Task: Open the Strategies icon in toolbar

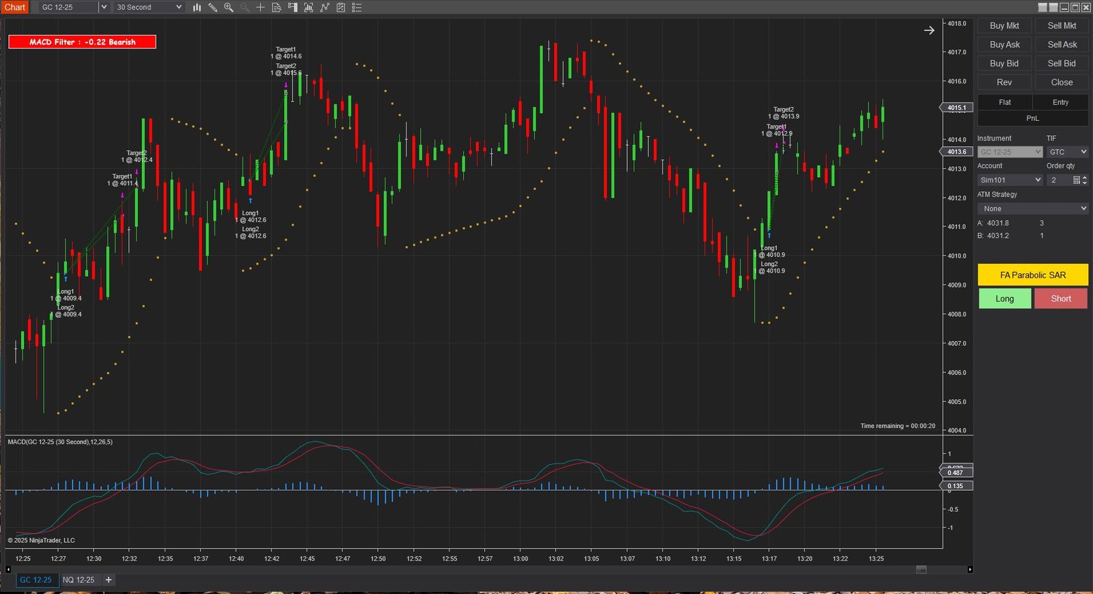Action: click(324, 8)
